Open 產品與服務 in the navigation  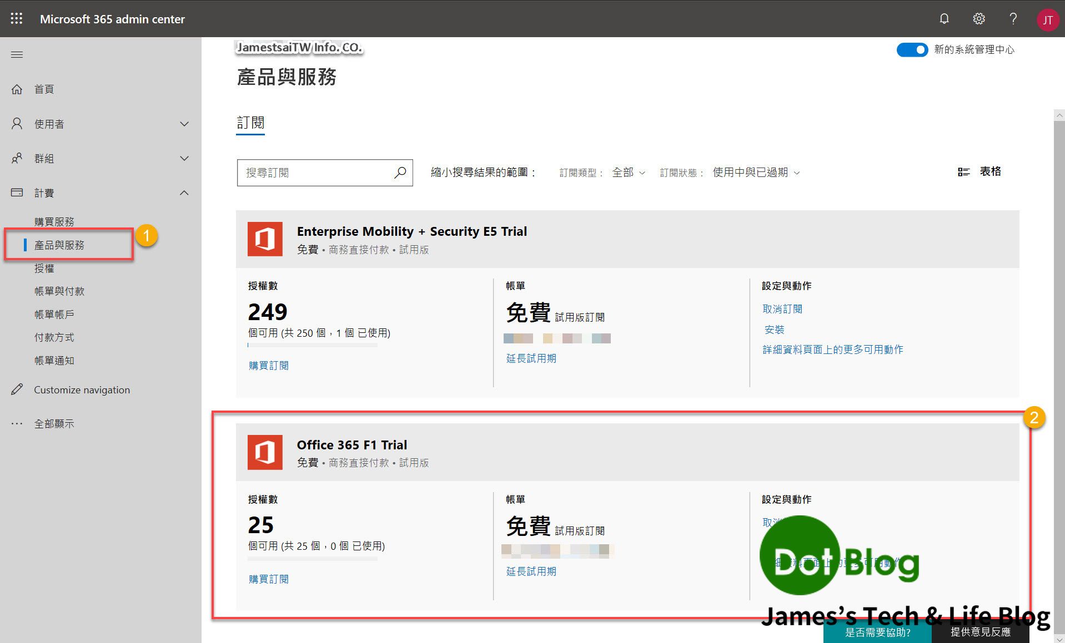click(59, 245)
